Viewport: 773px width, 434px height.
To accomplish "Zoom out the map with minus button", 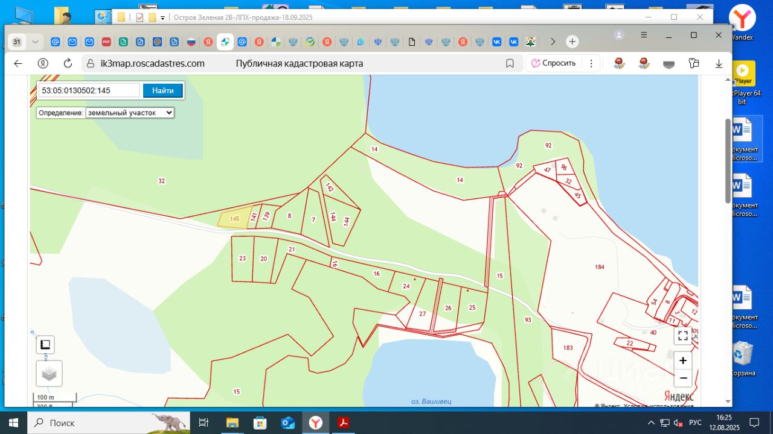I will click(x=682, y=378).
